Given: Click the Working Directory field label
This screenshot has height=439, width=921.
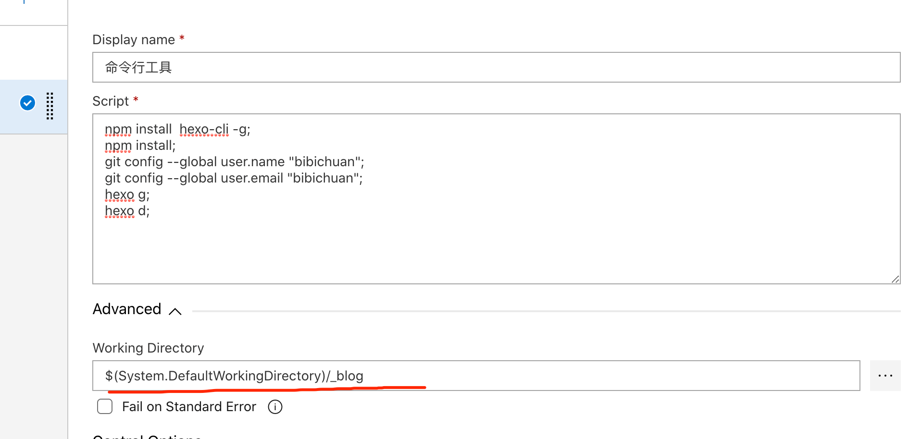Looking at the screenshot, I should (148, 348).
